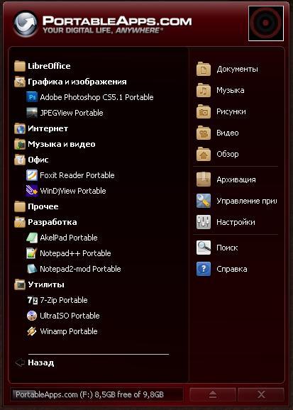
Task: Select the Foxit Reader Portable entry
Action: pos(77,175)
